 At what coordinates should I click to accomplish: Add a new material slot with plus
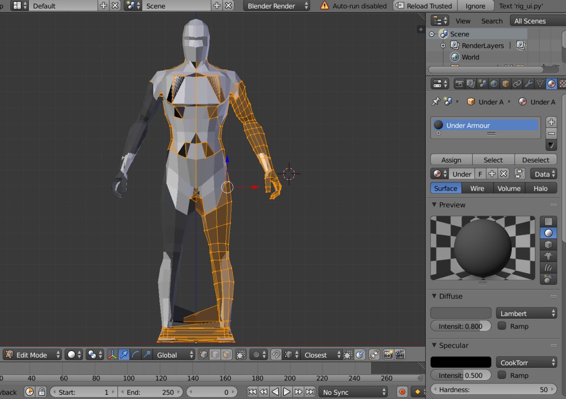click(x=551, y=122)
